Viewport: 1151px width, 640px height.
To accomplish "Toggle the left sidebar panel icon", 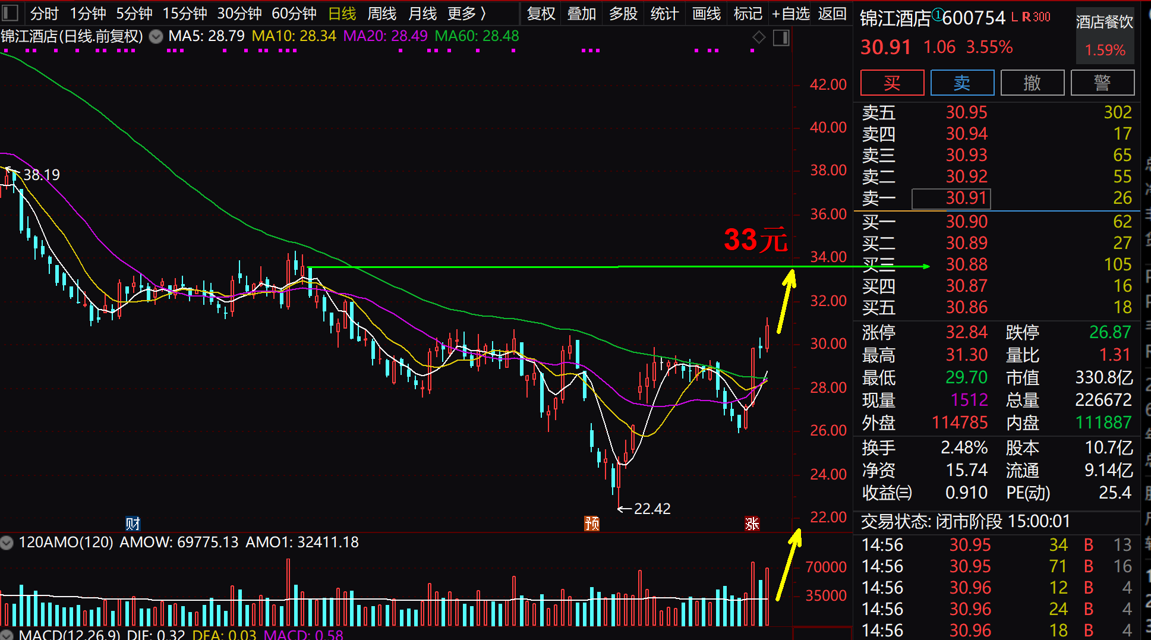I will tap(10, 12).
